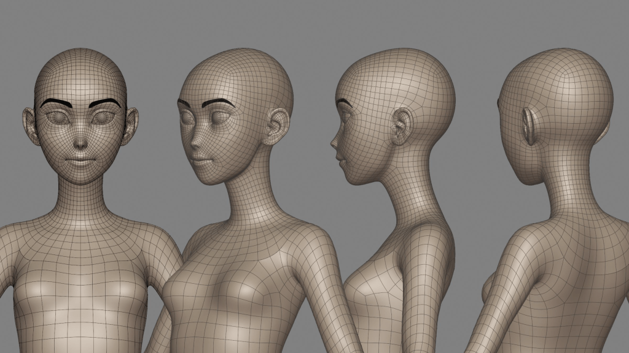Screen dimensions: 629x353
Task: Select the right-side ear on the front-facing head
Action: [130, 126]
